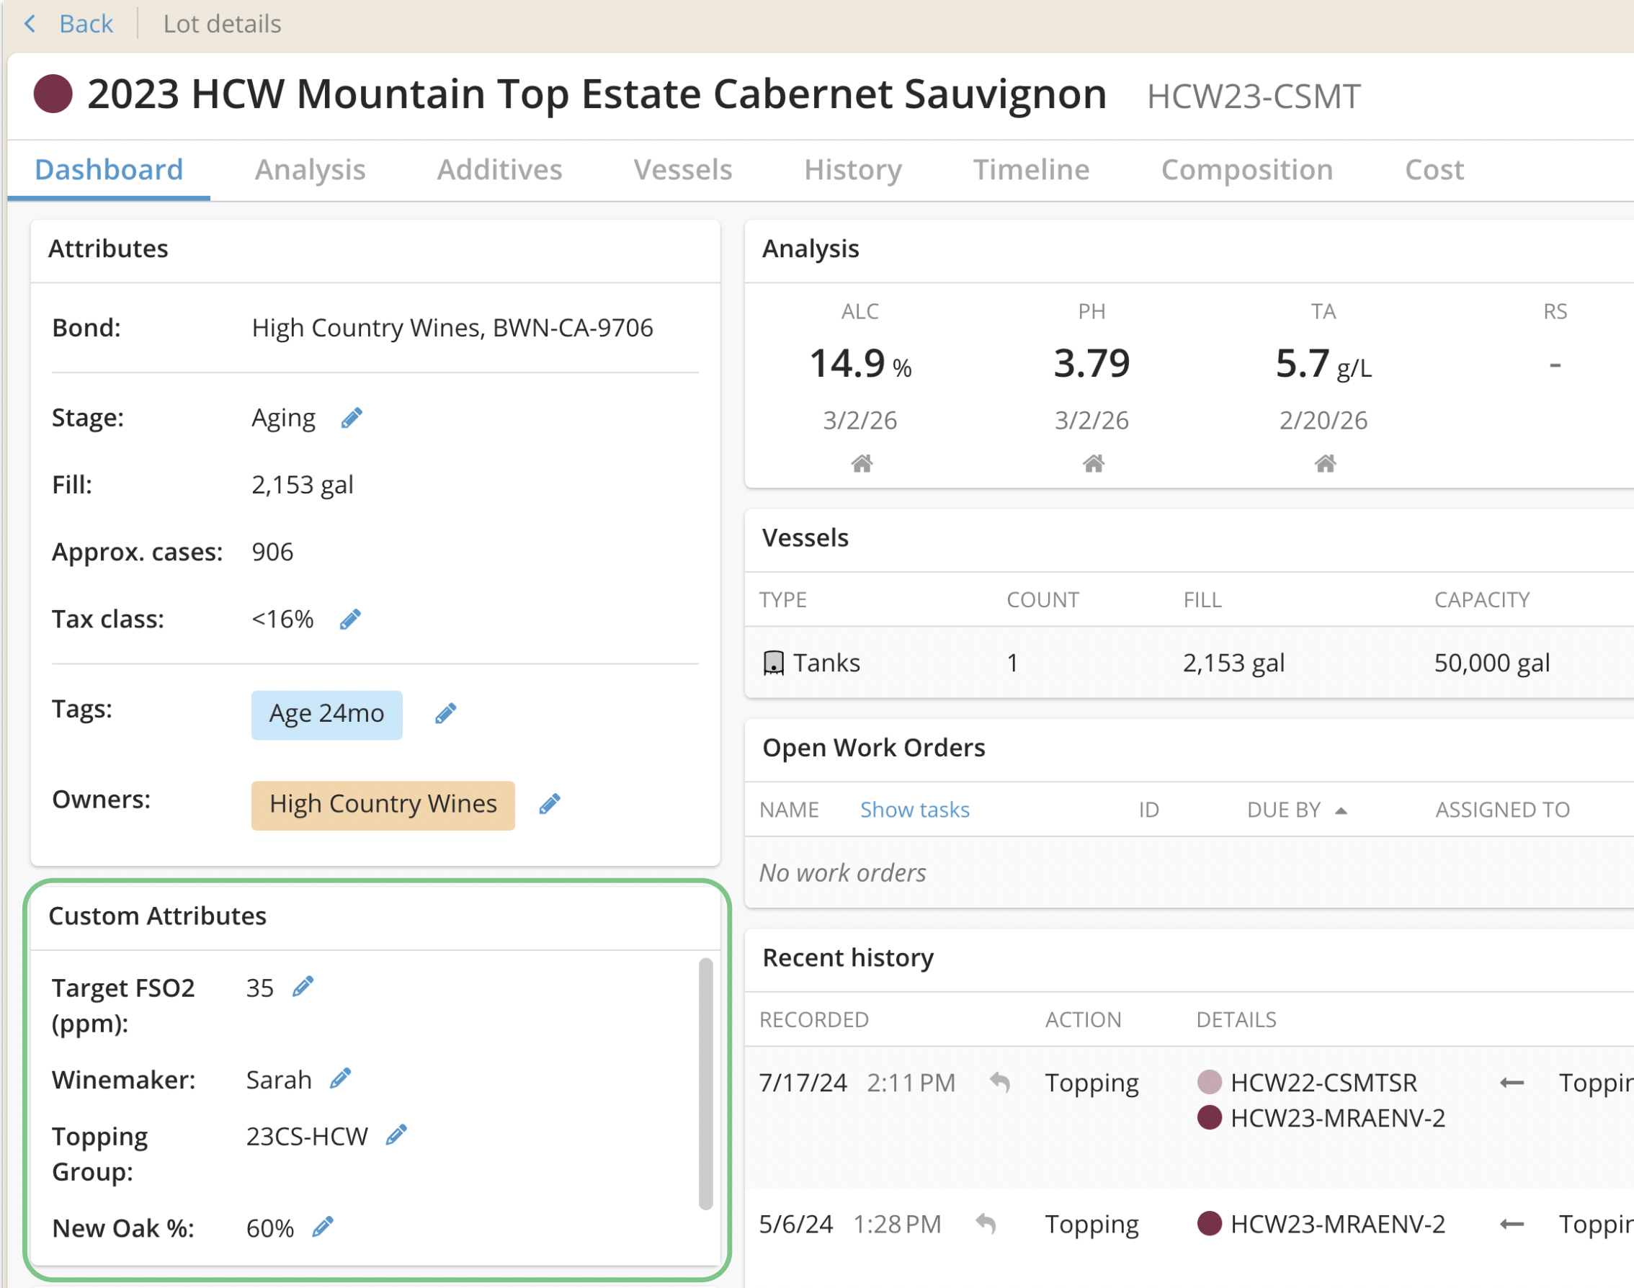Image resolution: width=1634 pixels, height=1288 pixels.
Task: Edit New Oak % pencil icon
Action: coord(323,1227)
